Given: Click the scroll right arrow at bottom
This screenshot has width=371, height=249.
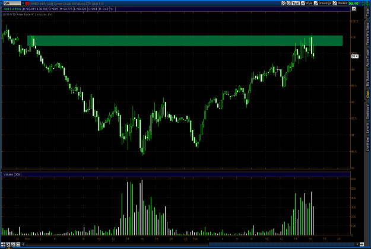Looking at the screenshot, I should (357, 244).
